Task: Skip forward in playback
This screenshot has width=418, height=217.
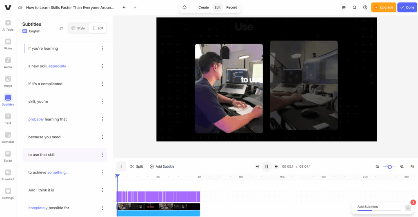Action: click(x=276, y=167)
